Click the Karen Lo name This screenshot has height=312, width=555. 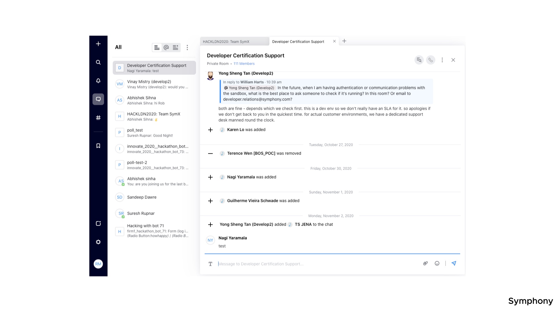pyautogui.click(x=236, y=130)
